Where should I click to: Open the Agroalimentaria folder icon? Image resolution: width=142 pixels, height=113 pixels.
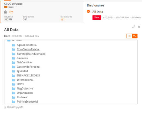14,45
